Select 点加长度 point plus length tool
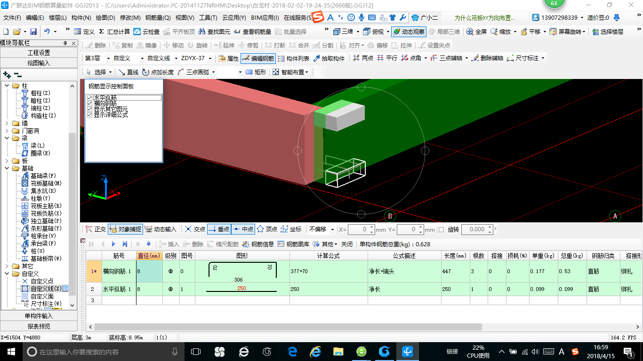The image size is (643, 361). click(157, 72)
